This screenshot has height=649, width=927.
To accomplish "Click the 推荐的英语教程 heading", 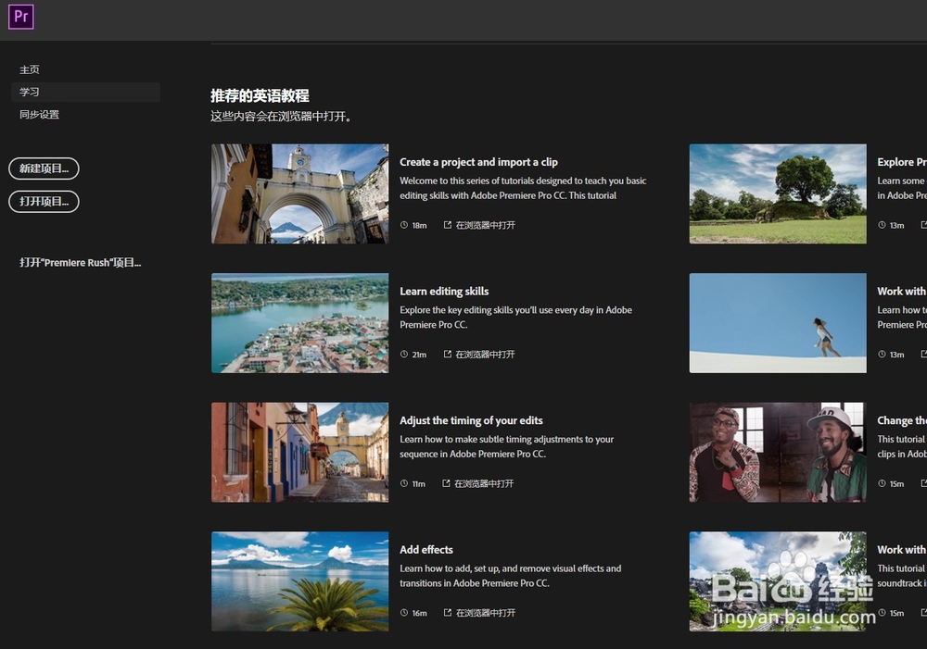I will (x=260, y=95).
